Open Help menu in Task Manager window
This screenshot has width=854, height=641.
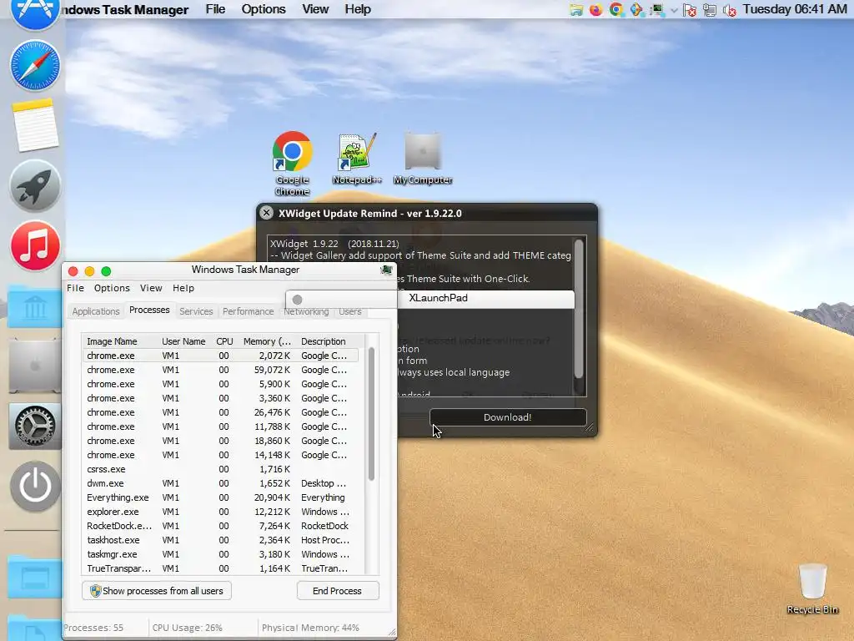(183, 288)
